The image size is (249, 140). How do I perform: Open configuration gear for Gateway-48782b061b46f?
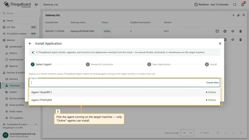pyautogui.click(x=225, y=31)
